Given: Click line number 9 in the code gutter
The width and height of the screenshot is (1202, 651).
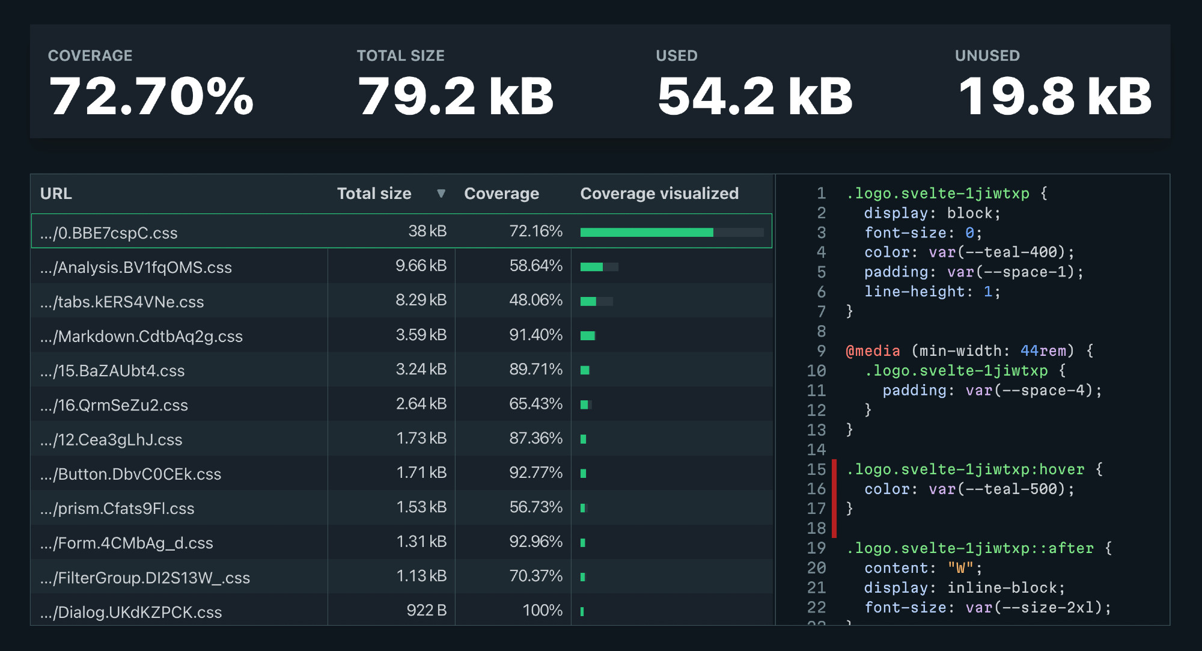Looking at the screenshot, I should click(x=821, y=351).
